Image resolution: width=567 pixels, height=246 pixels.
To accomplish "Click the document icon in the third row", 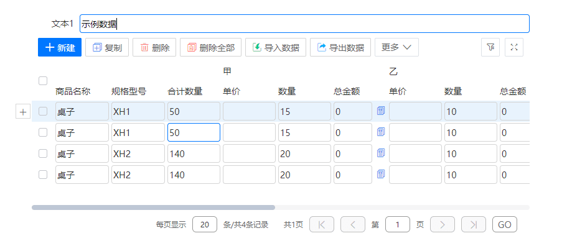I will click(x=380, y=153).
